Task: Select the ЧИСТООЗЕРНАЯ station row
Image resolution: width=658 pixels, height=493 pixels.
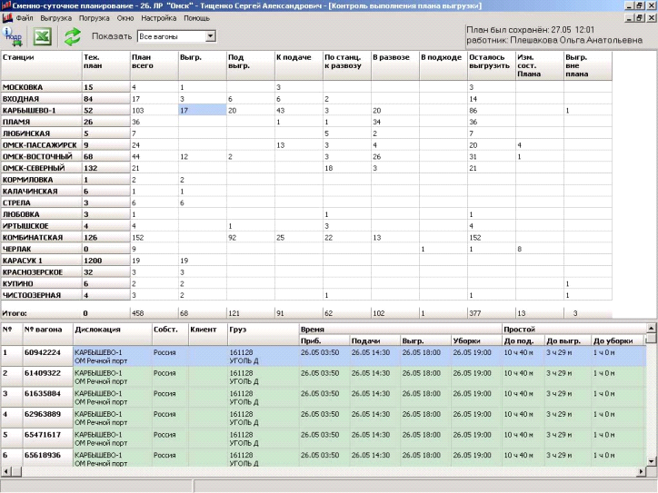Action: pos(306,295)
